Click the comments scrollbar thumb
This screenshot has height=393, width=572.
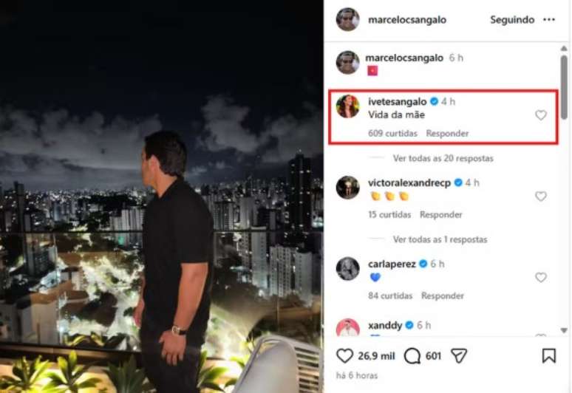(564, 86)
